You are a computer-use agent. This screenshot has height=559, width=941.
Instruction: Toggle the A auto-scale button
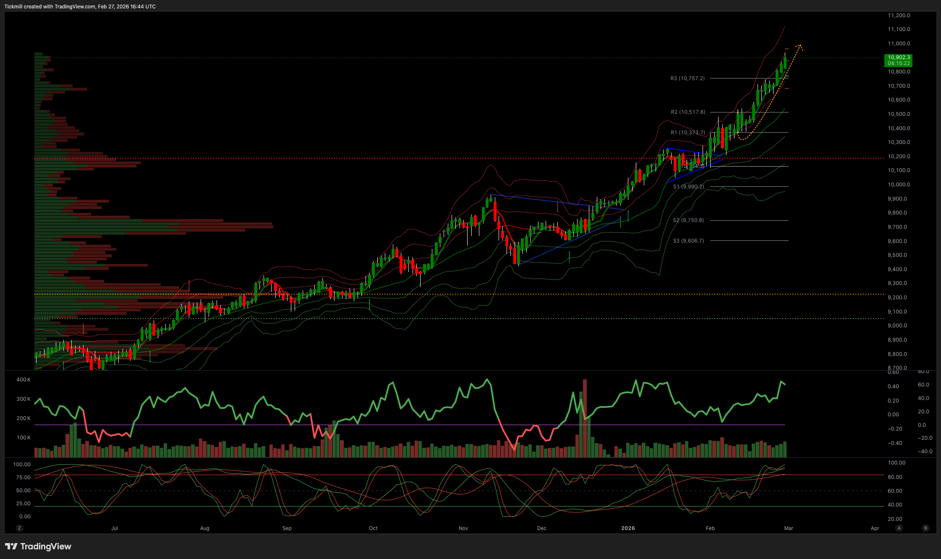coord(899,528)
